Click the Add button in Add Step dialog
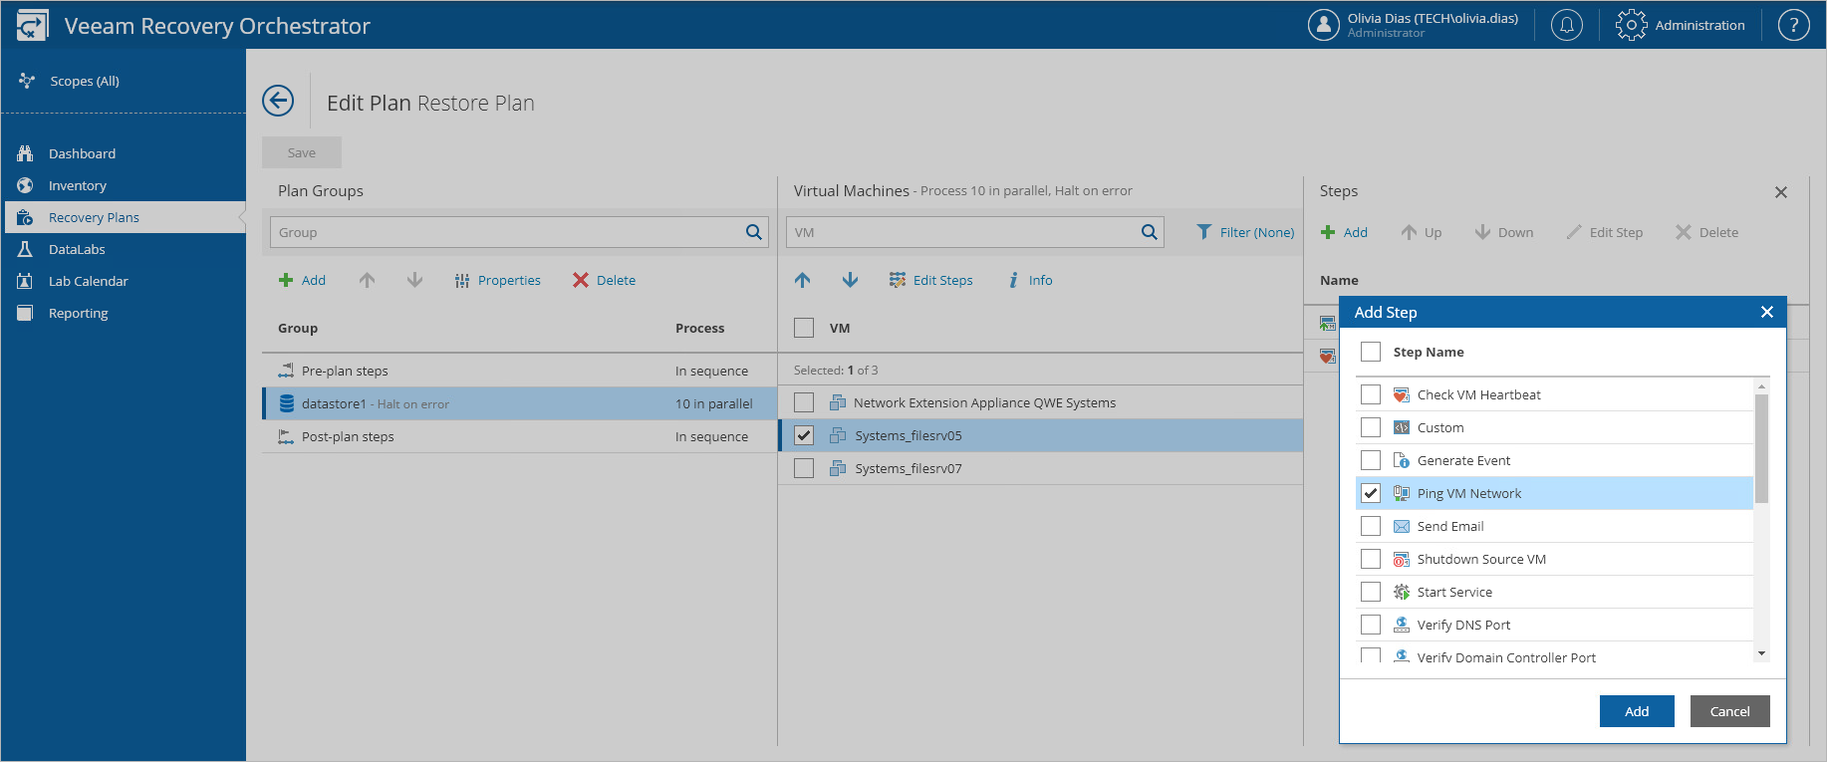 [1637, 711]
